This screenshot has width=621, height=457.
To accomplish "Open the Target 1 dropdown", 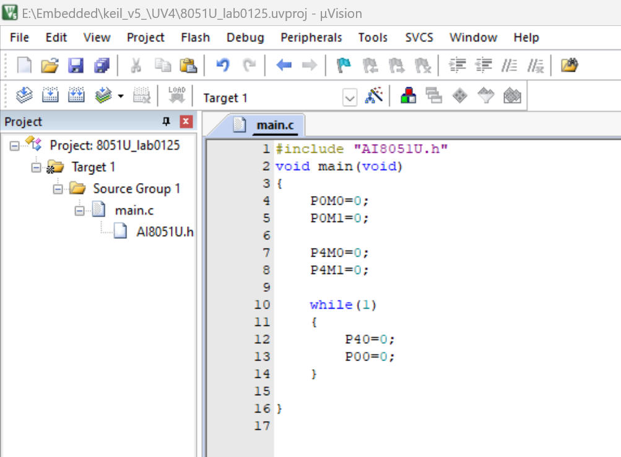I will (x=349, y=97).
